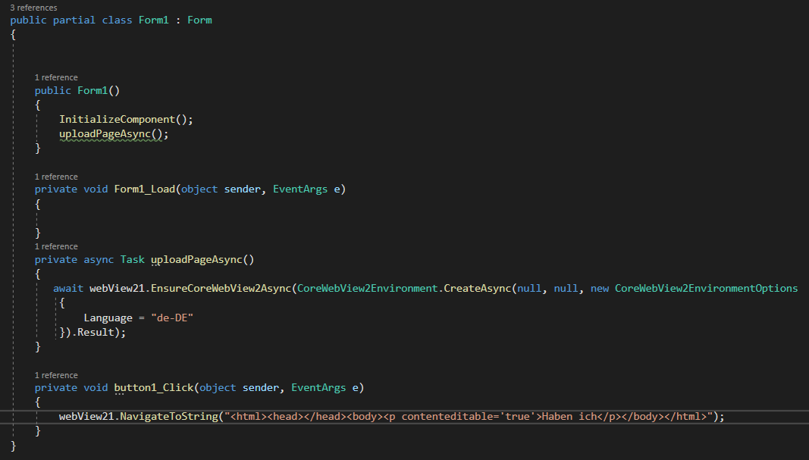This screenshot has width=809, height=460.
Task: Click the base class name "Form"
Action: coord(199,20)
